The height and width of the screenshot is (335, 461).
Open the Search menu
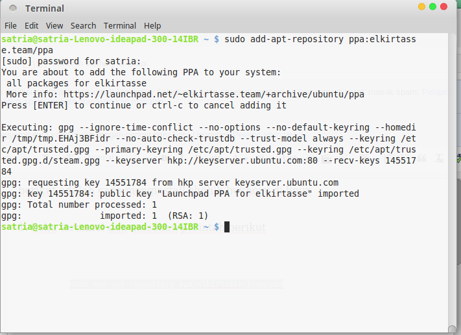[83, 26]
